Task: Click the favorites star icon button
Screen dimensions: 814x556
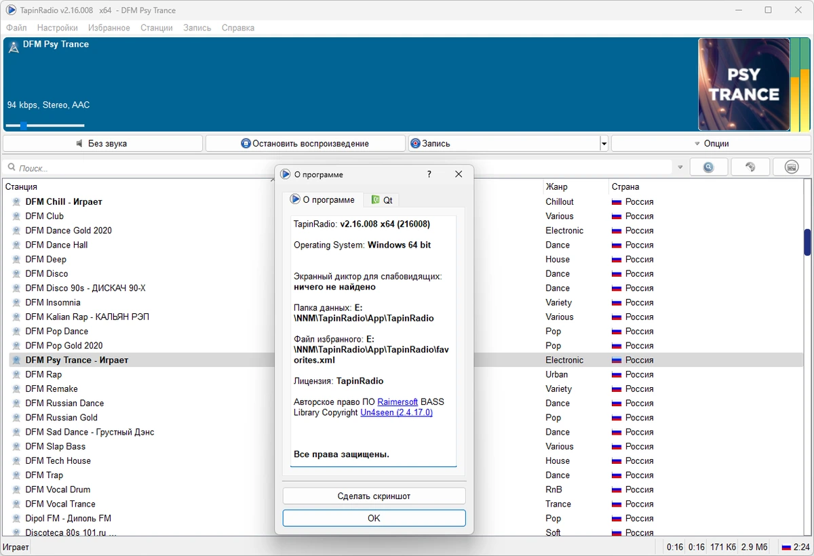Action: [x=750, y=167]
